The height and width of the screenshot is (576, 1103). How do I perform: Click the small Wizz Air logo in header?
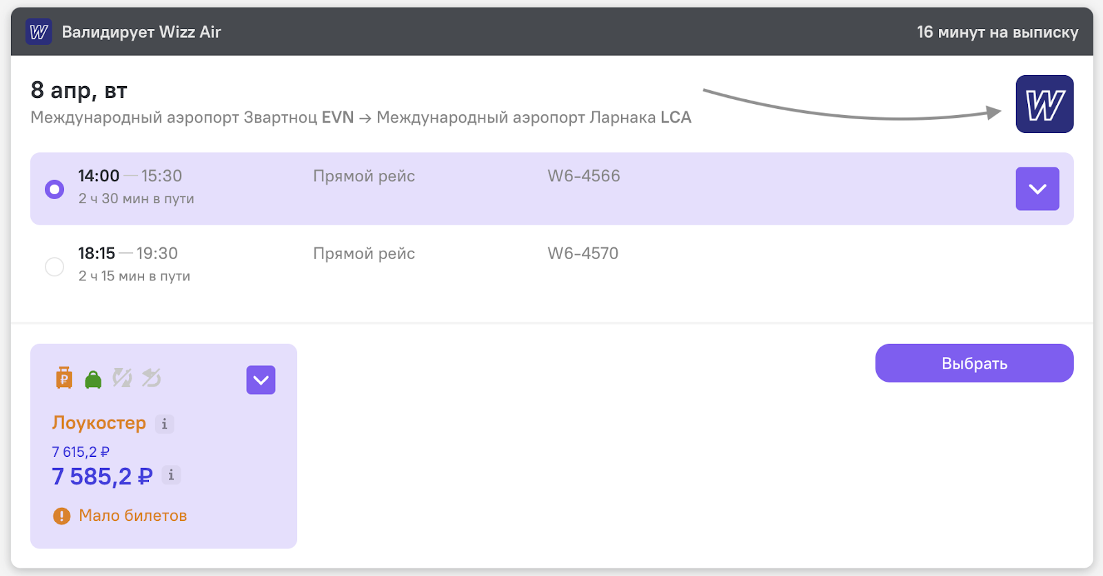(39, 32)
